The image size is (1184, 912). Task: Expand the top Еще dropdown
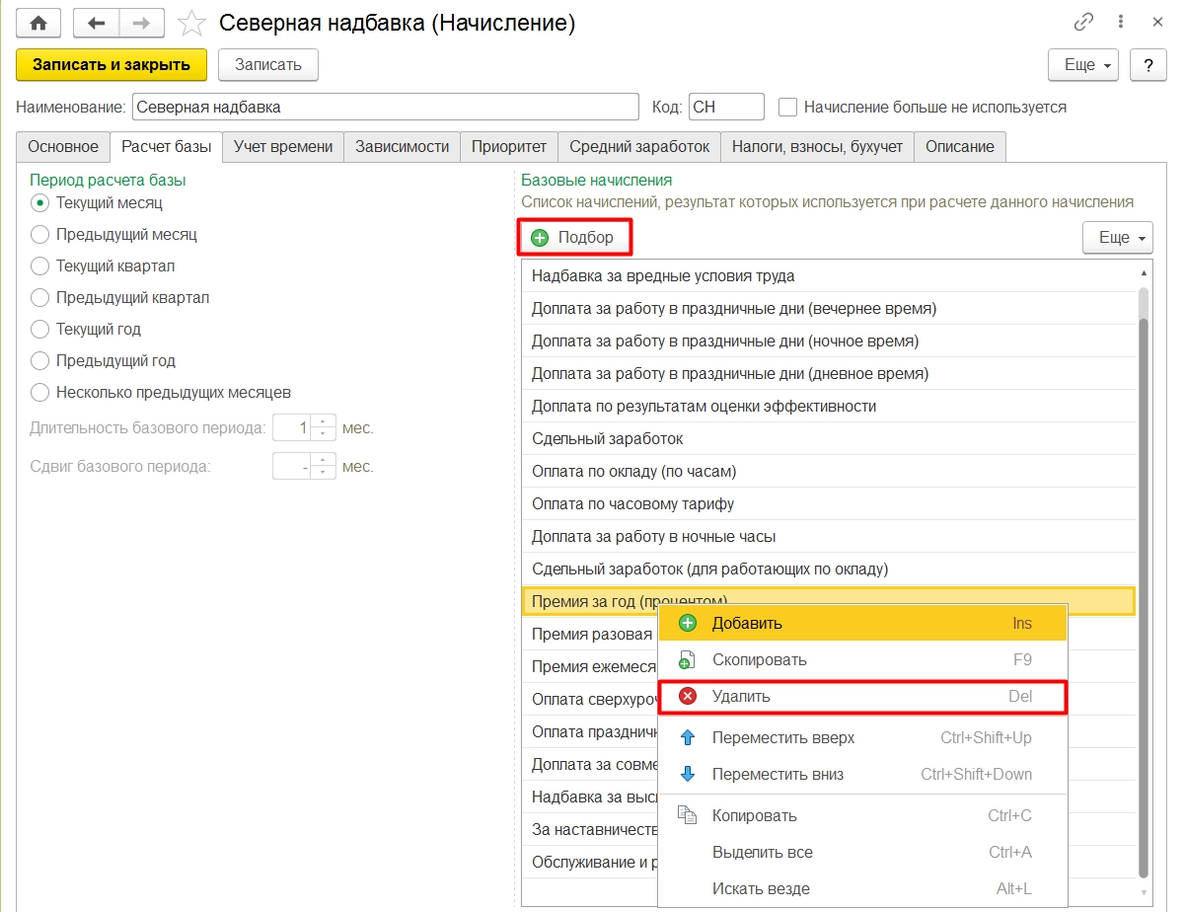coord(1083,65)
